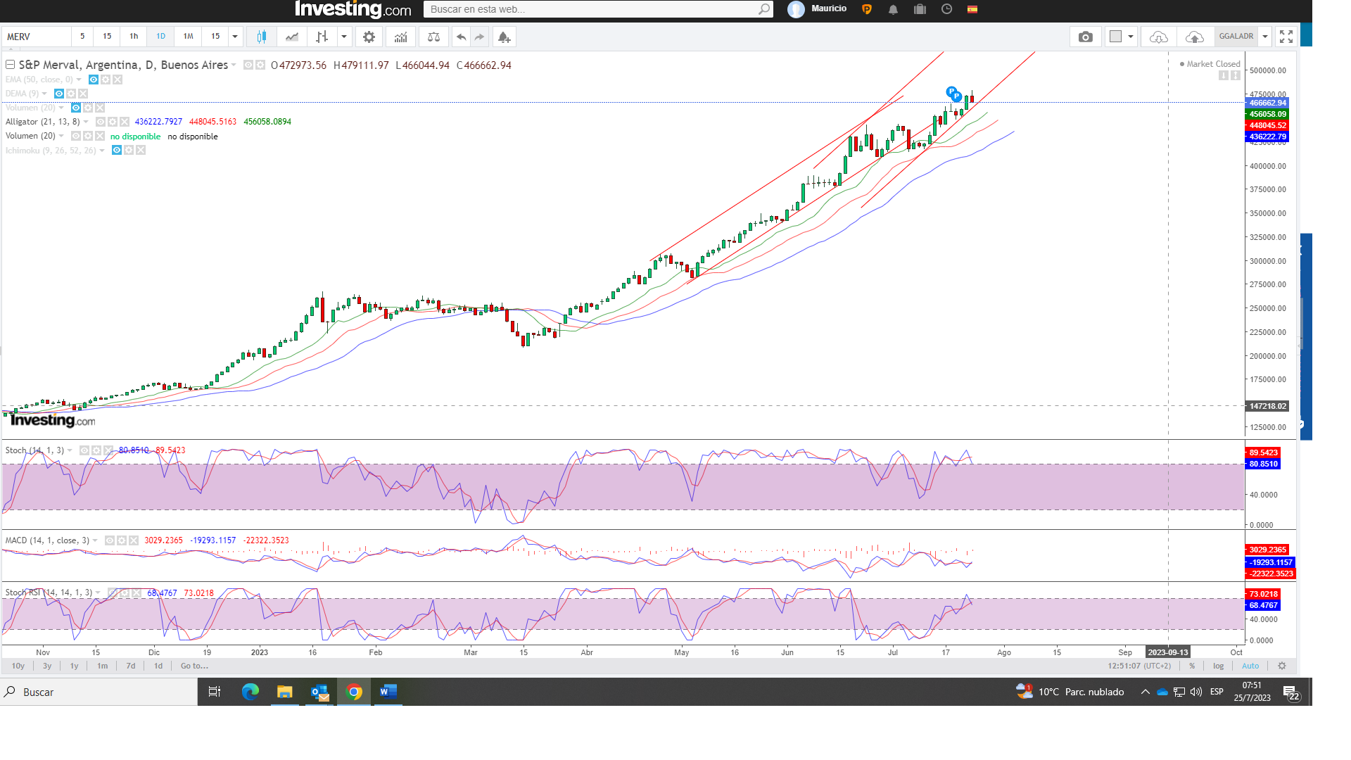Viewport: 1351px width, 760px height.
Task: Open the GGALADR layout dropdown arrow
Action: tap(1264, 37)
